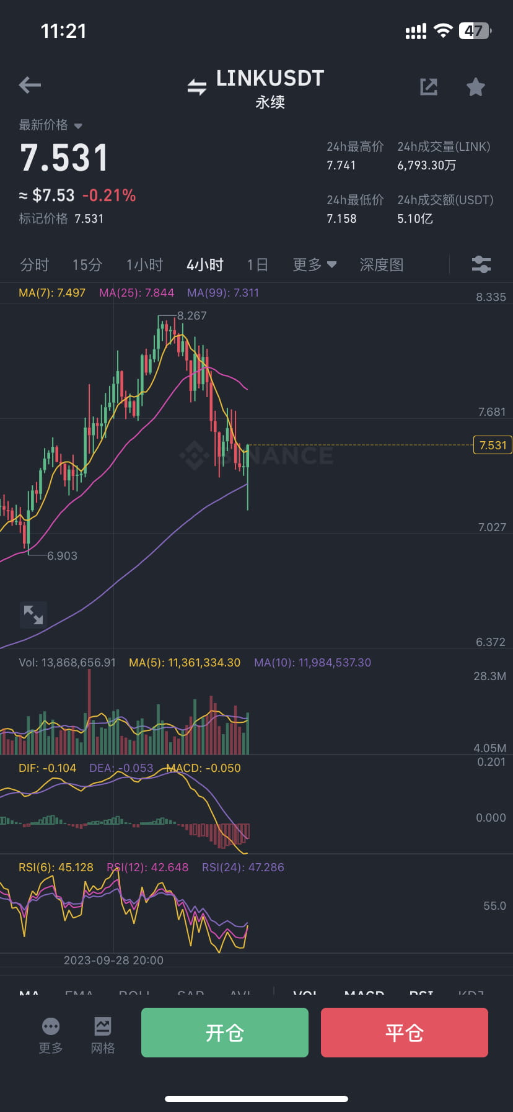Toggle the SAR main indicator
The width and height of the screenshot is (513, 1112).
pyautogui.click(x=191, y=993)
